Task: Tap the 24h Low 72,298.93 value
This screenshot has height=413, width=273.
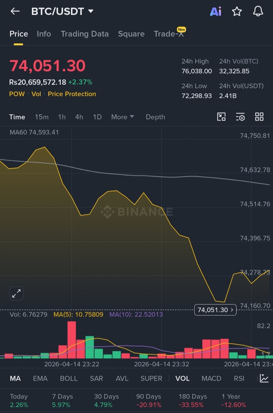Action: tap(197, 96)
